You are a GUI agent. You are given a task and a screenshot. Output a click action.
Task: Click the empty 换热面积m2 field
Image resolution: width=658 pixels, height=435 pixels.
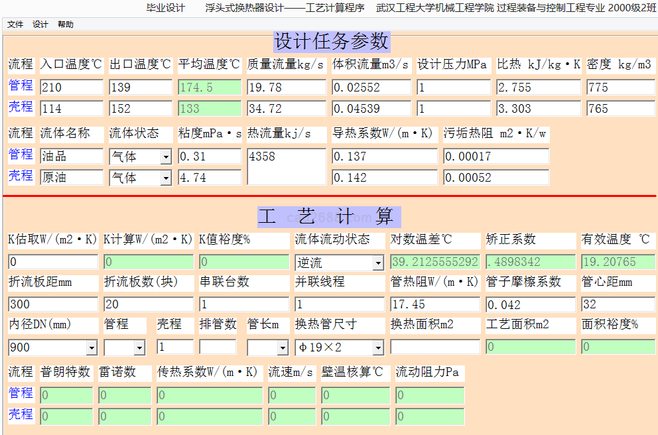click(435, 347)
